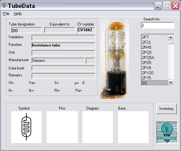Click the Manufacturer field showing Siemens

pos(58,61)
